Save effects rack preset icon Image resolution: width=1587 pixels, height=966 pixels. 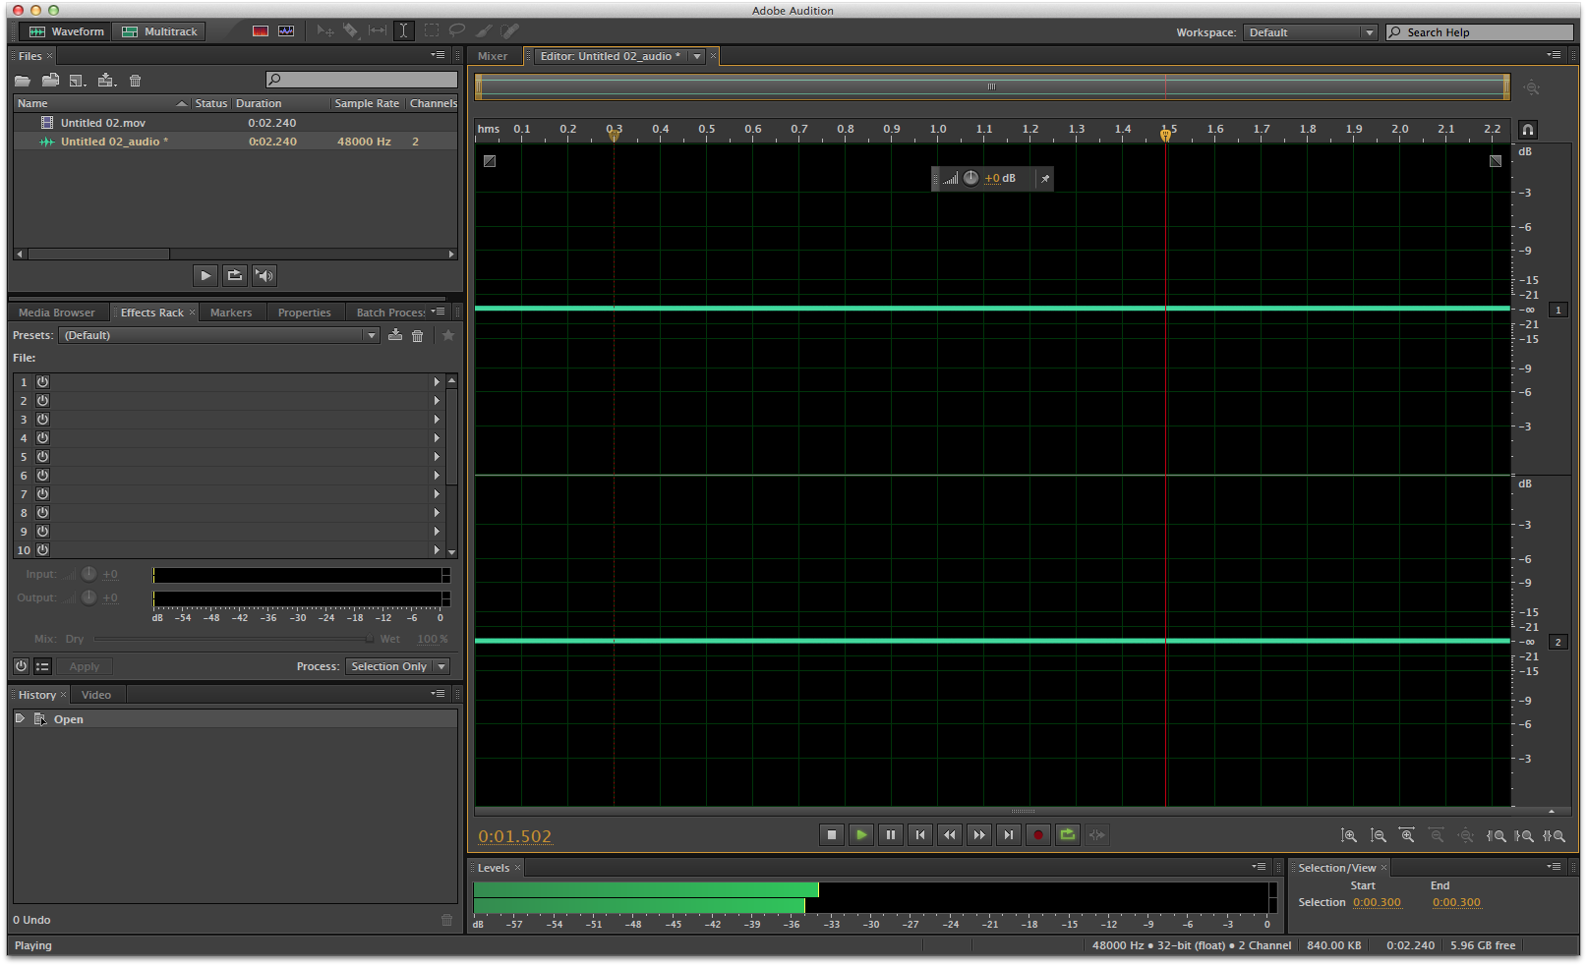tap(395, 335)
